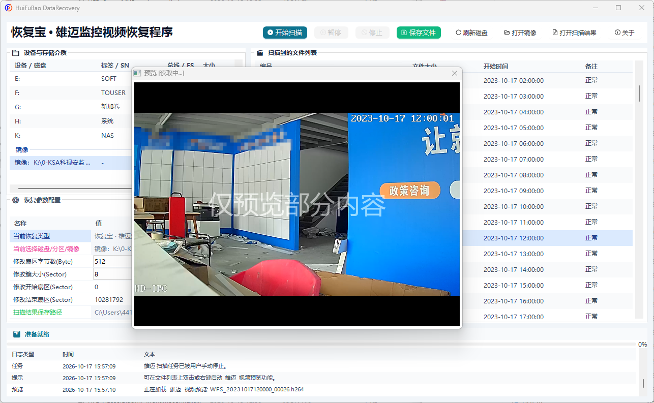Image resolution: width=654 pixels, height=403 pixels.
Task: Select file row 2023-10-17 16:00:00
Action: pyautogui.click(x=548, y=301)
